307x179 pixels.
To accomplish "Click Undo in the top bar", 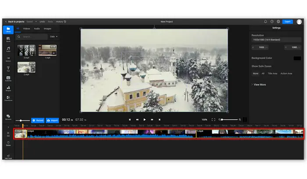I will pyautogui.click(x=42, y=22).
